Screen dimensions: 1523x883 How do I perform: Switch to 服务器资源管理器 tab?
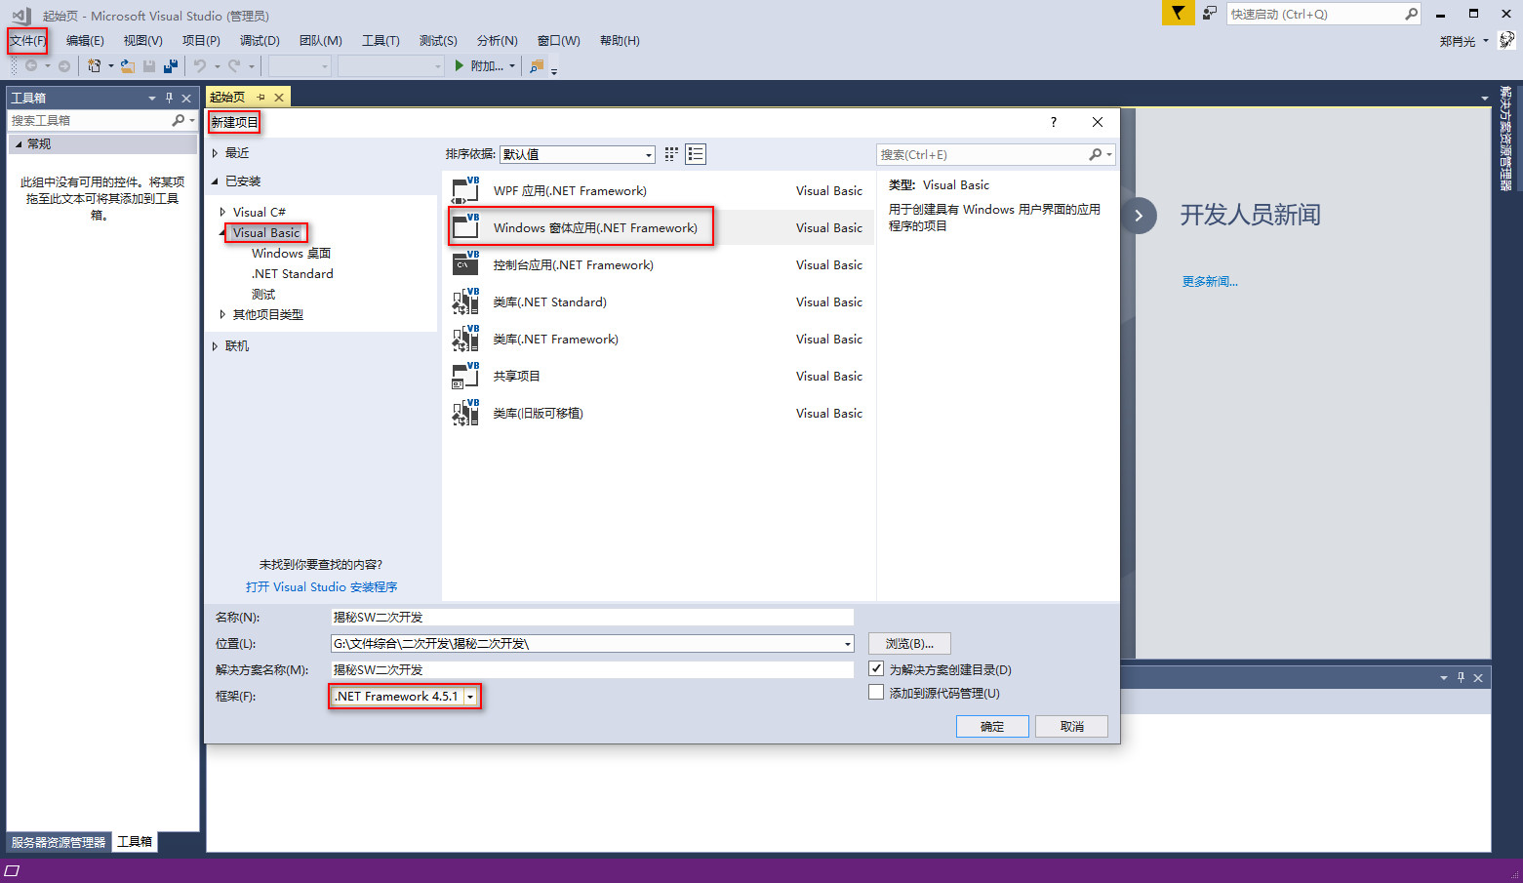[x=59, y=842]
